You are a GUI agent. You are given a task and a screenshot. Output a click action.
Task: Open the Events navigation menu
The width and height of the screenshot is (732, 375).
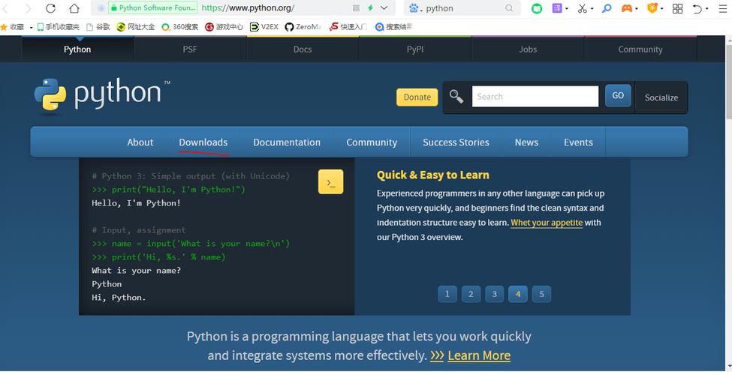(578, 142)
